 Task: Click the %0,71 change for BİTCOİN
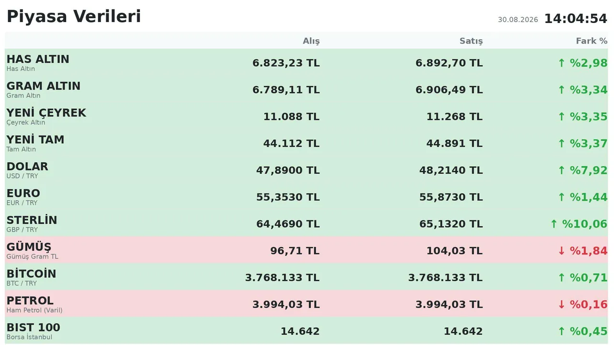point(582,277)
